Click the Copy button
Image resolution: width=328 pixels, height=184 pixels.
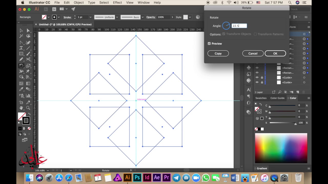(218, 53)
